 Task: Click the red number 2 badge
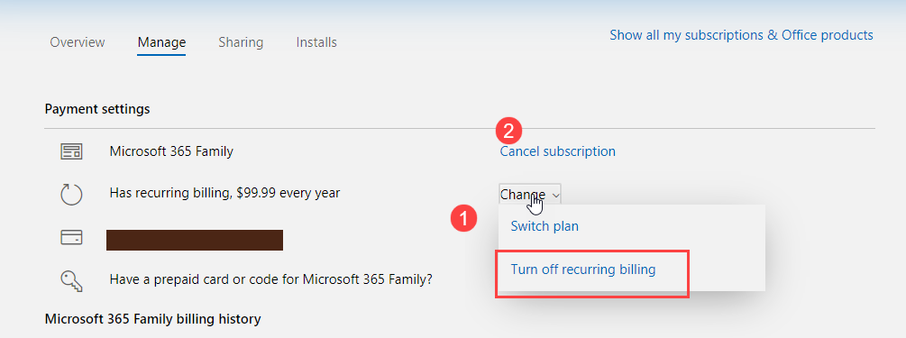tap(508, 132)
